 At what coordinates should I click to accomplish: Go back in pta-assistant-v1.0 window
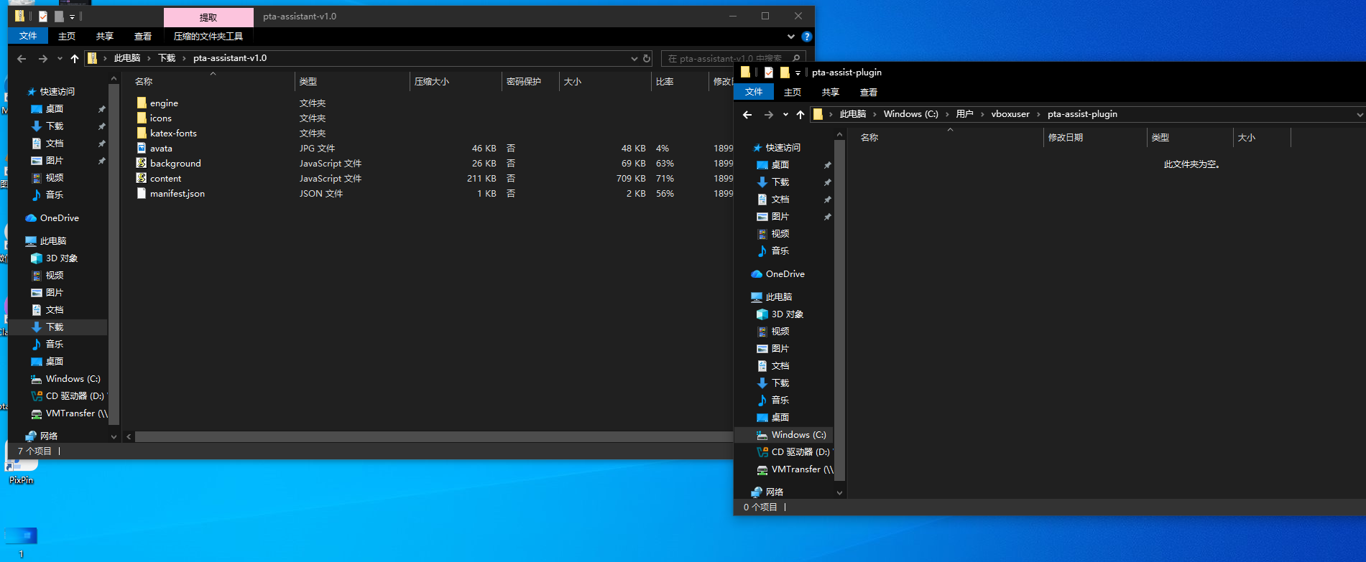point(22,59)
